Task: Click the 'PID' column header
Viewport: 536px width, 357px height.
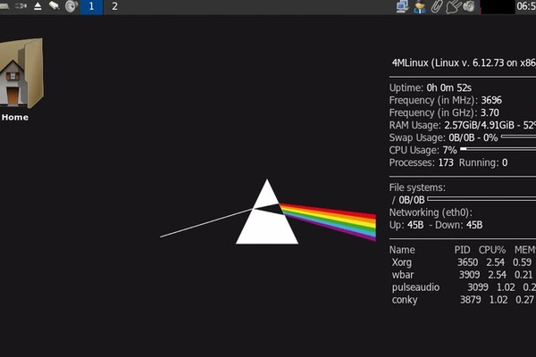Action: [462, 250]
